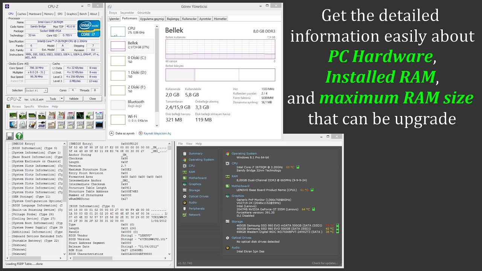
Task: Open the EC embedded controller toolbar icon
Action: [x=13, y=125]
